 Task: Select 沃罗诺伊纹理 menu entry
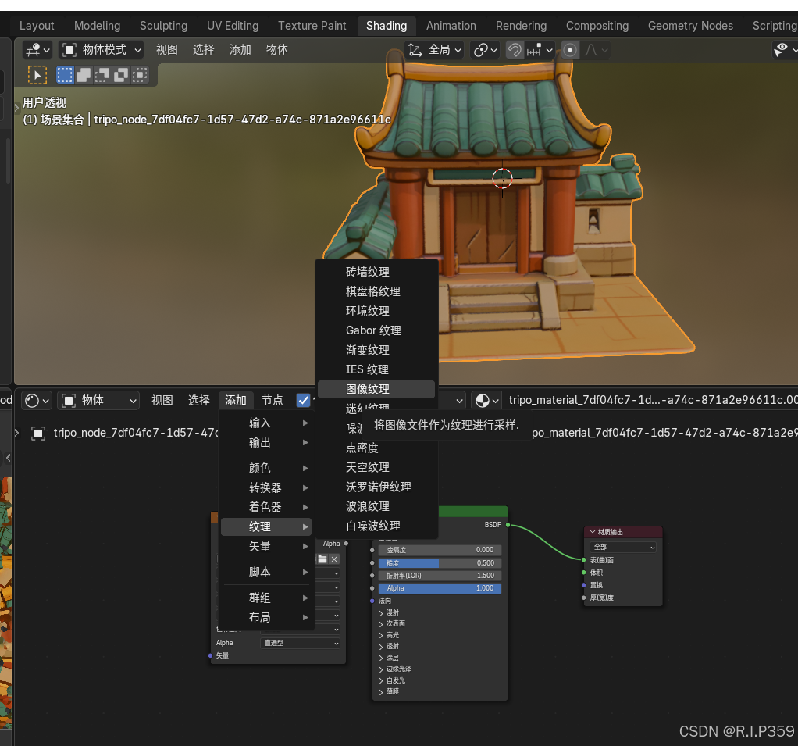pos(376,487)
